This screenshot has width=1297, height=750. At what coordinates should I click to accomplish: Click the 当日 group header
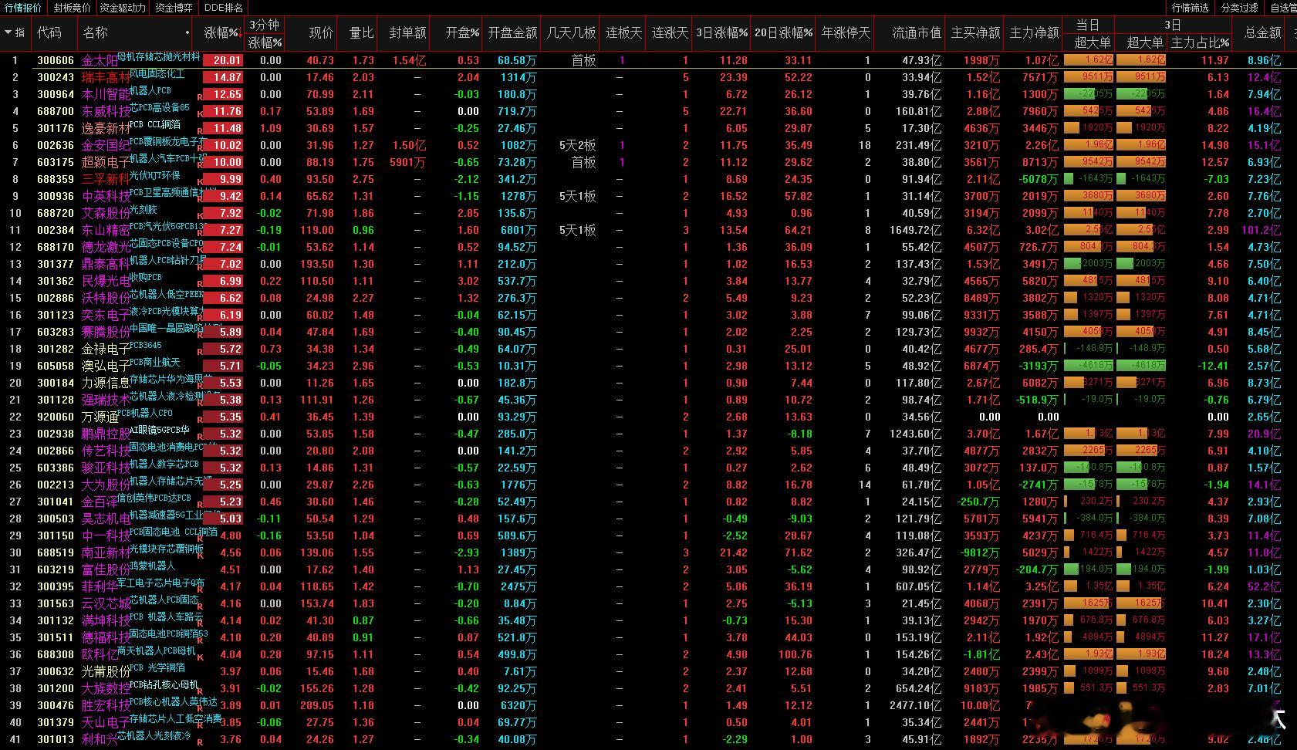[x=1087, y=25]
